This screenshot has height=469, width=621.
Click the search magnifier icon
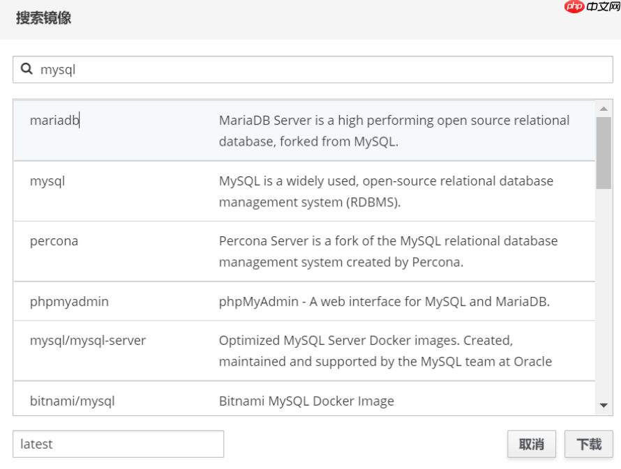pyautogui.click(x=27, y=69)
